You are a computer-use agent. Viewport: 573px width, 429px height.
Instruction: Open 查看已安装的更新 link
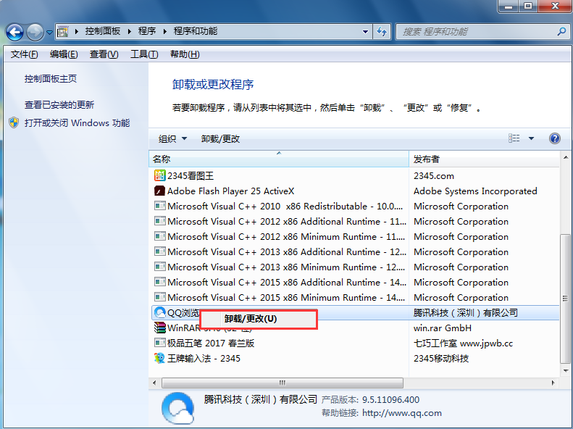tap(59, 105)
